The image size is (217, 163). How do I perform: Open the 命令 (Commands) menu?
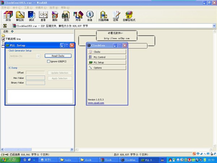tap(17, 8)
